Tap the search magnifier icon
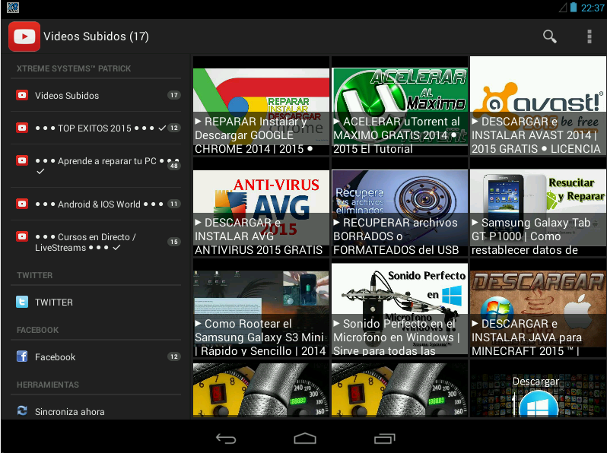 coord(549,36)
